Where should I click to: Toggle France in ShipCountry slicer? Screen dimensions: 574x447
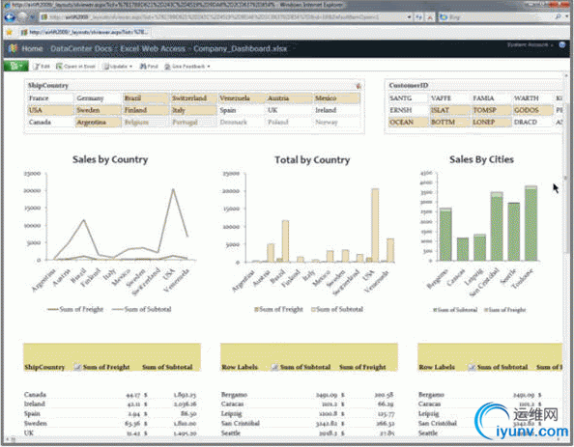coord(50,98)
